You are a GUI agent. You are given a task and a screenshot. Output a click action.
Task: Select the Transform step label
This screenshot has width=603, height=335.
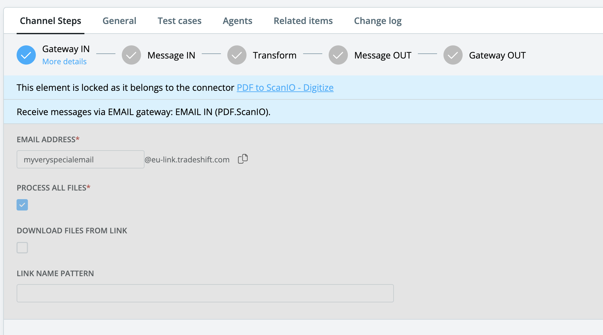coord(275,55)
